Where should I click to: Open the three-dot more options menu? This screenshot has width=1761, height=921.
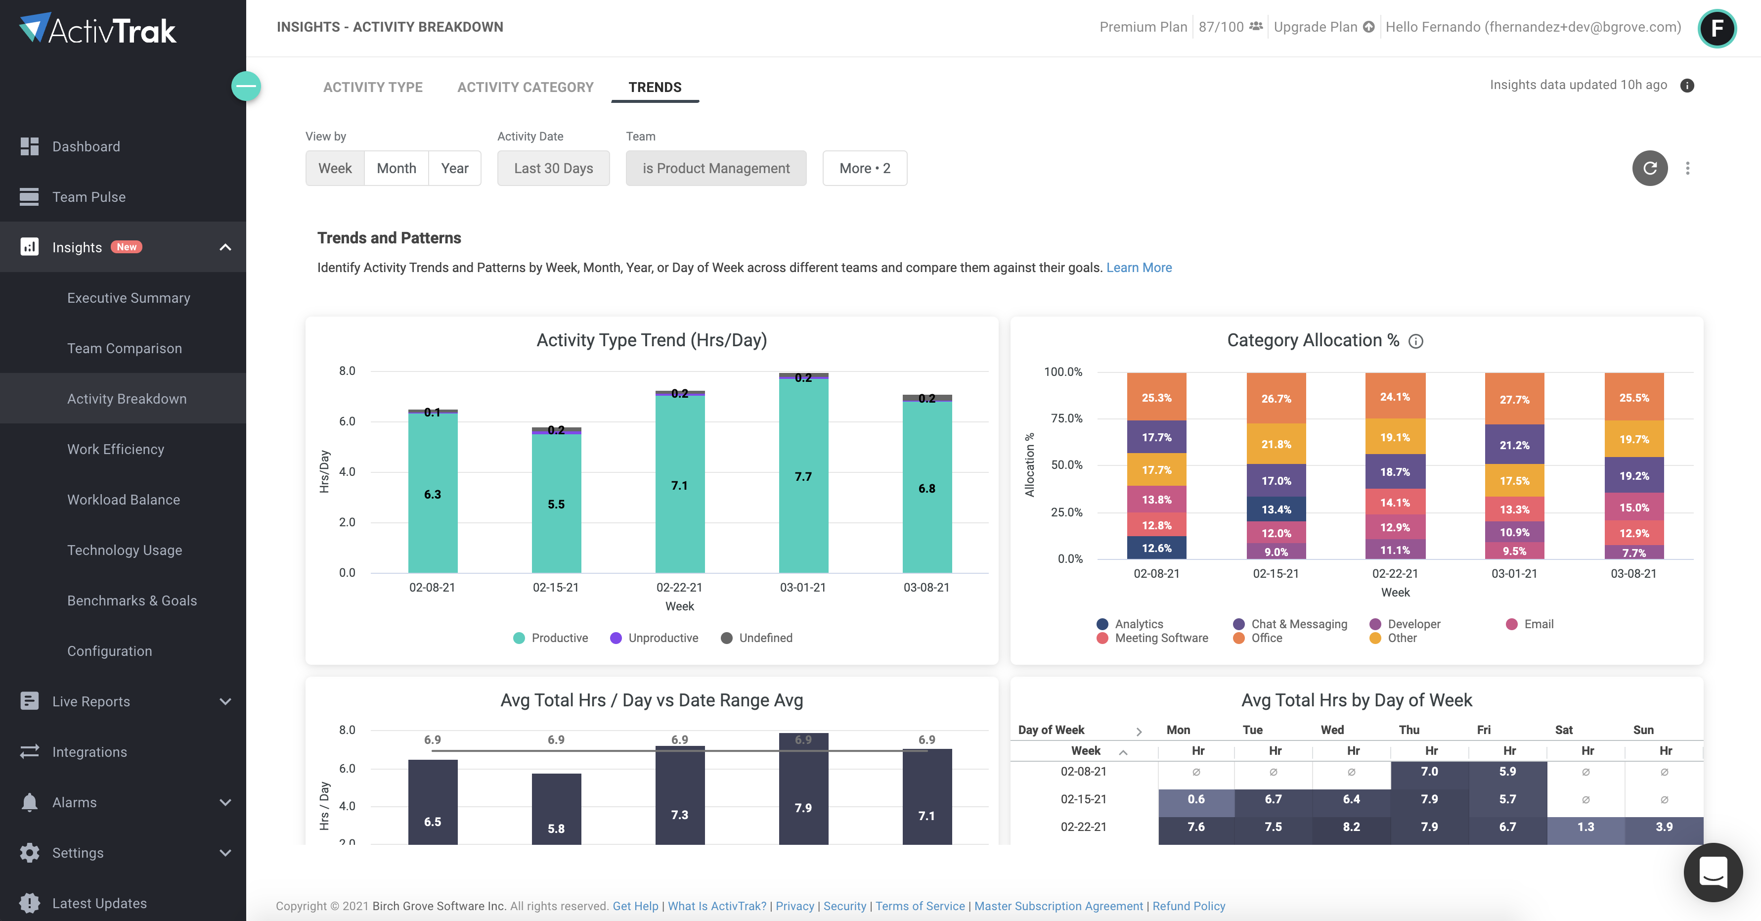pyautogui.click(x=1688, y=168)
